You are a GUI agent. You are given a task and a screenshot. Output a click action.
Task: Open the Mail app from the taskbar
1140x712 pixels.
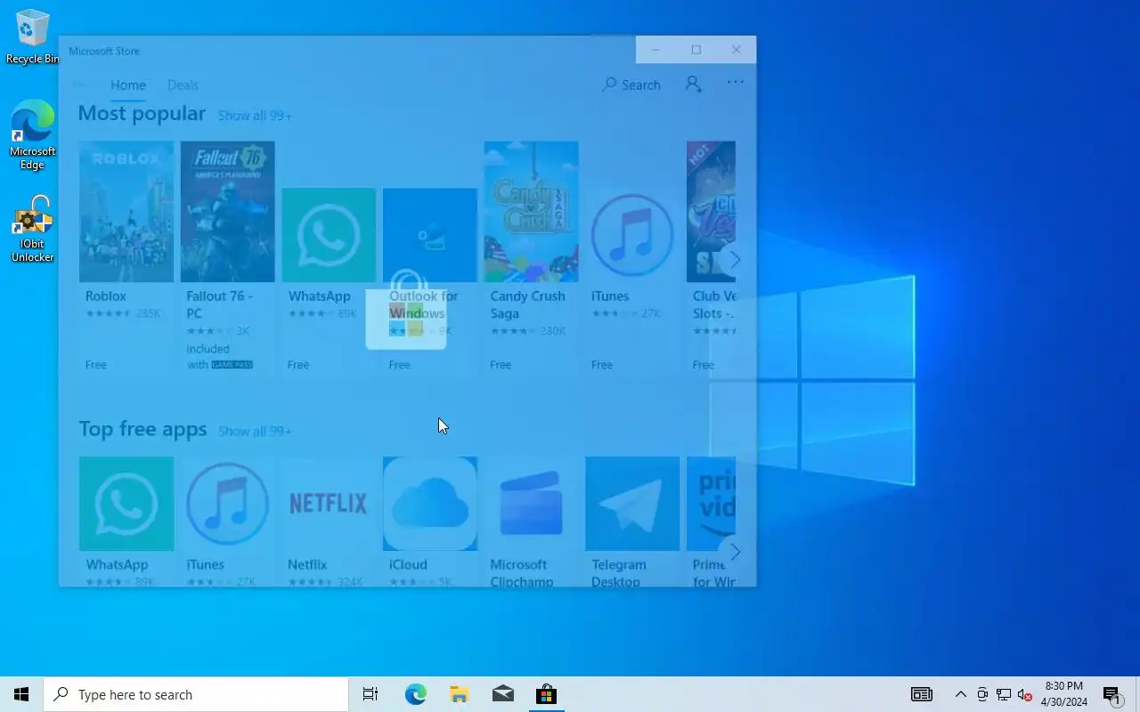pyautogui.click(x=502, y=694)
